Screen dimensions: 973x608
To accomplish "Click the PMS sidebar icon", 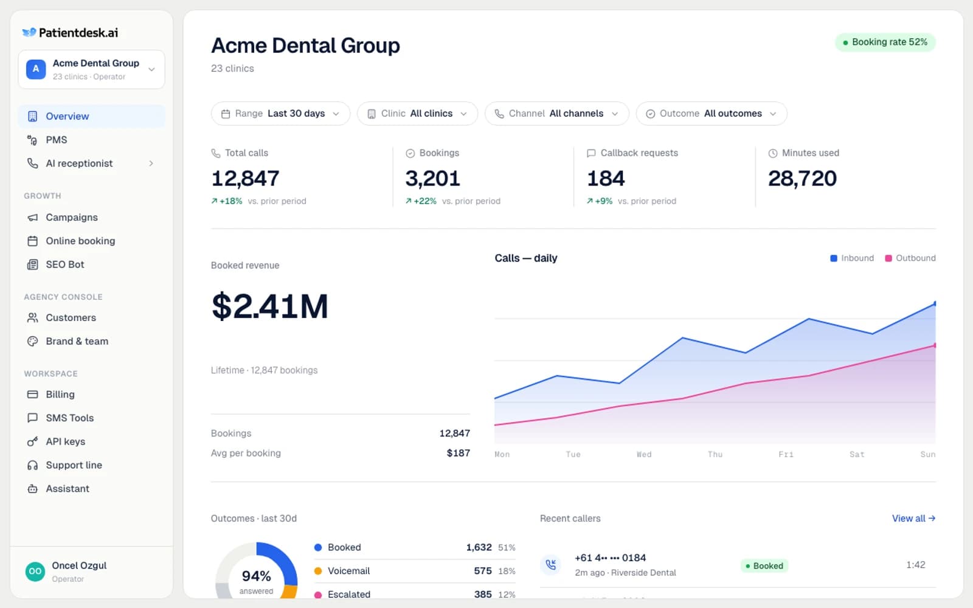I will tap(33, 140).
